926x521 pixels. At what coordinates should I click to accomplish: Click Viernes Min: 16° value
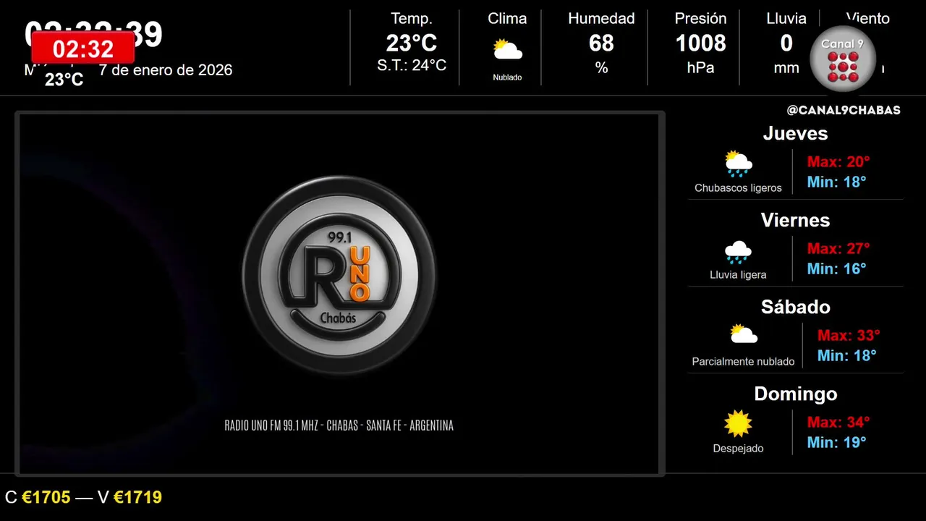click(836, 268)
